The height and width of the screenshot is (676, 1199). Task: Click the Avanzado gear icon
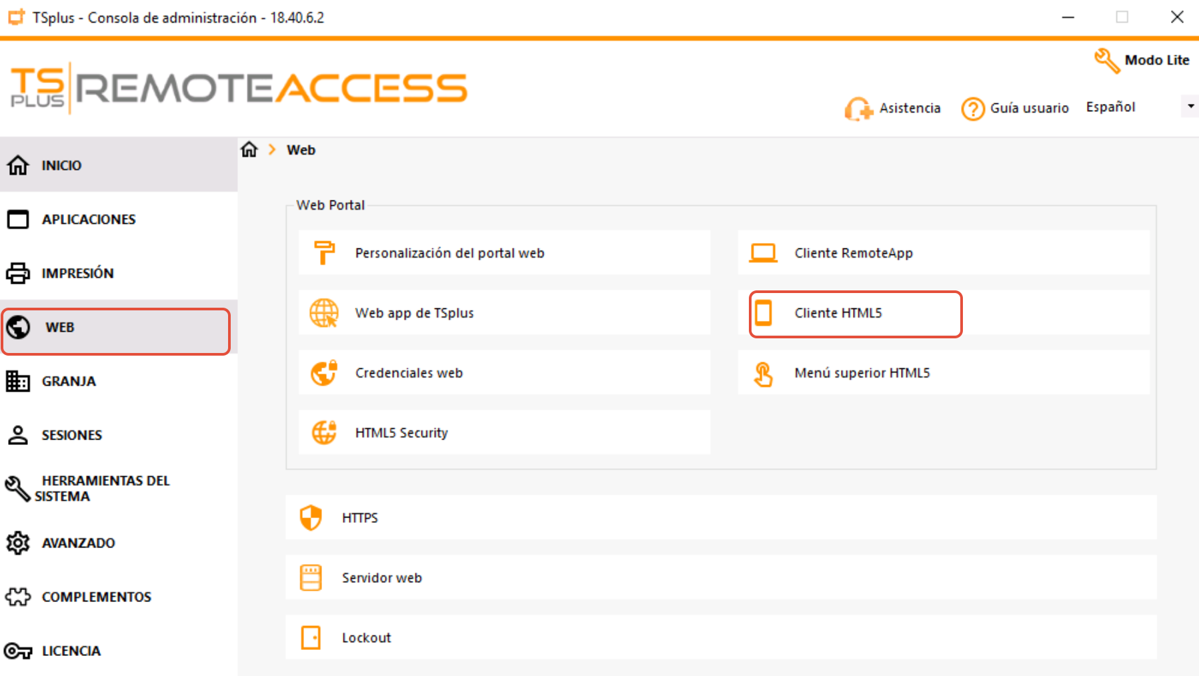tap(18, 543)
